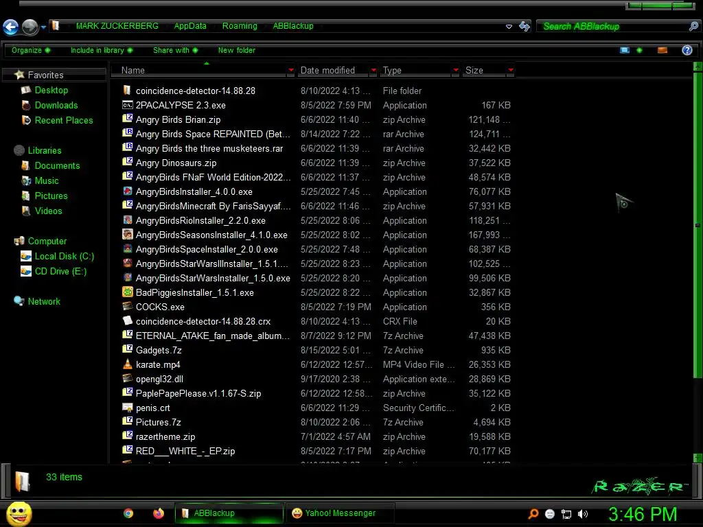Open the Date modified column filter dropdown
This screenshot has height=527, width=703.
pos(373,71)
